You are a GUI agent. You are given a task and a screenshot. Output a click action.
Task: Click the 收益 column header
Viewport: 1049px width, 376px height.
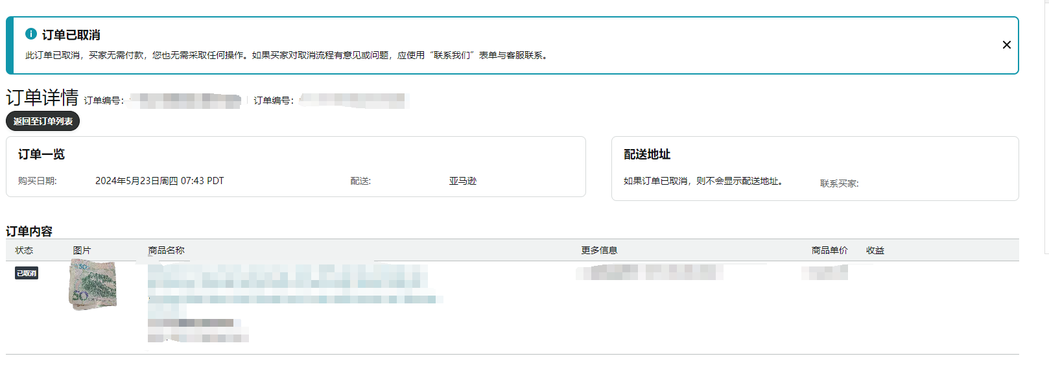pos(875,250)
